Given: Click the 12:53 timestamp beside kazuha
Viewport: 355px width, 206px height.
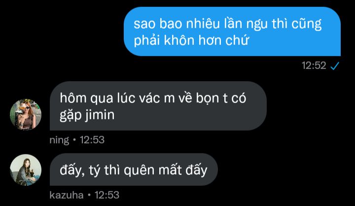Looking at the screenshot, I should pos(107,195).
